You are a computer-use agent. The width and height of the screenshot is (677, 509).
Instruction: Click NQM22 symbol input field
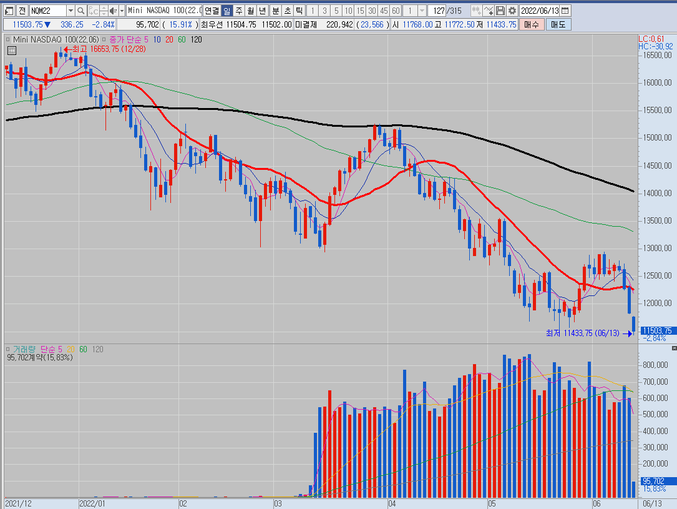click(48, 11)
